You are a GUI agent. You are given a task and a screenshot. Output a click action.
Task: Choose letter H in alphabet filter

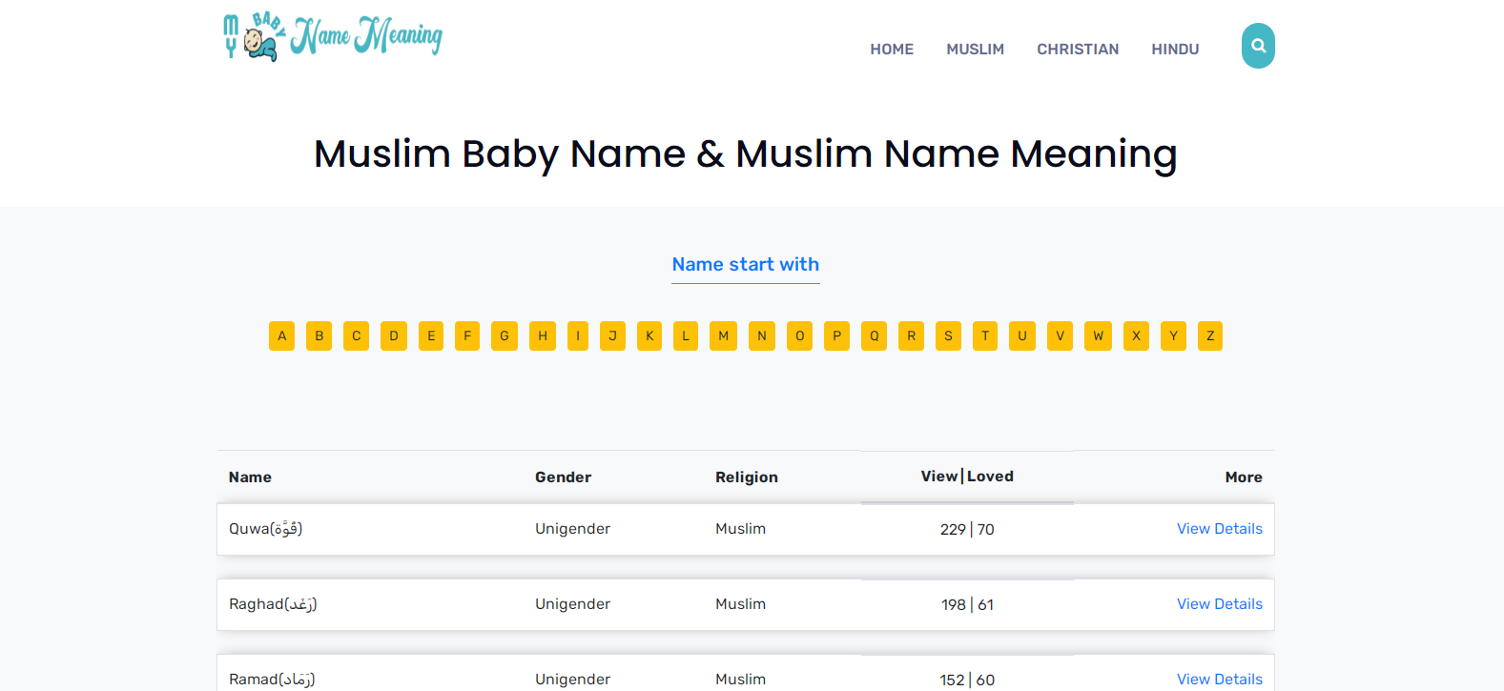[542, 336]
